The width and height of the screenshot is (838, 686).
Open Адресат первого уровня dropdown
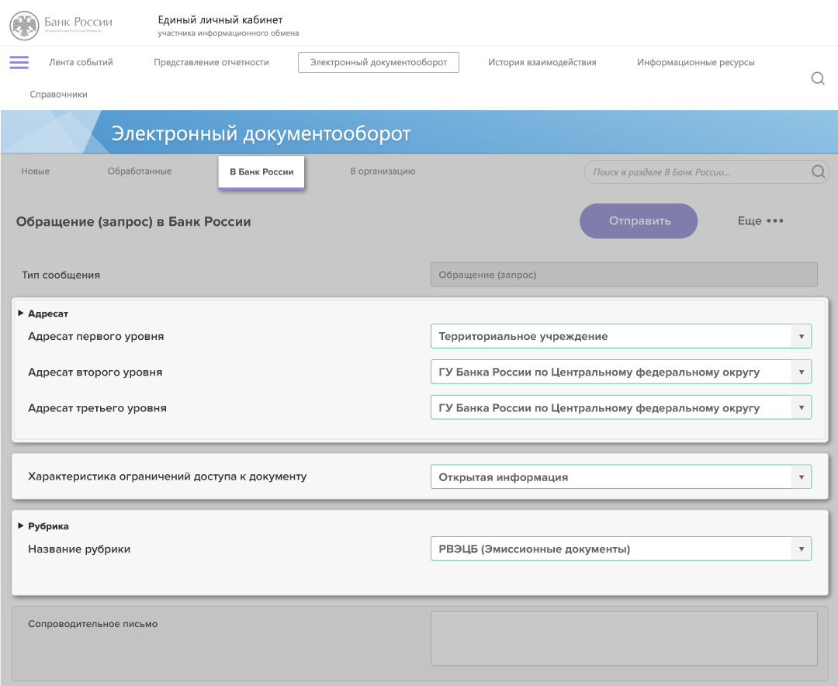coord(621,336)
